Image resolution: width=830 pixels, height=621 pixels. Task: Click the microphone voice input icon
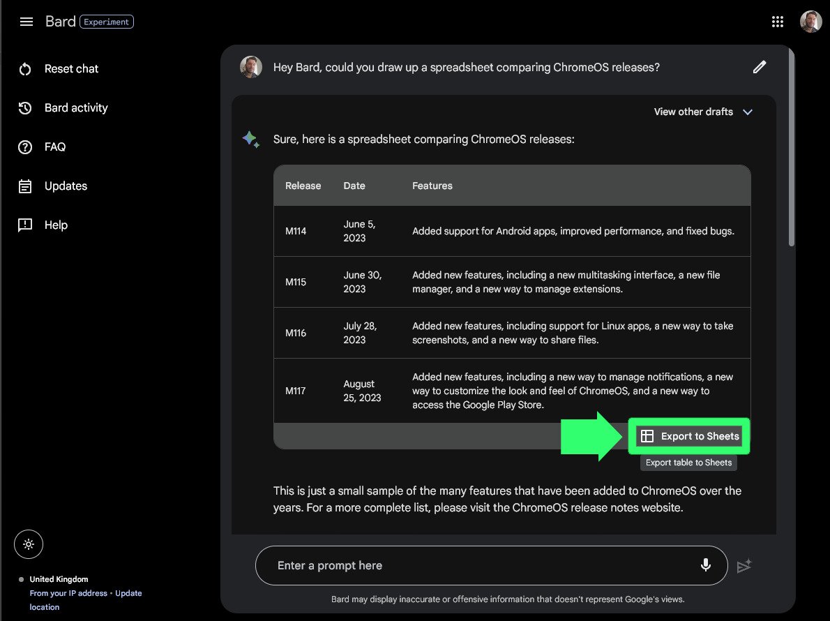[706, 565]
